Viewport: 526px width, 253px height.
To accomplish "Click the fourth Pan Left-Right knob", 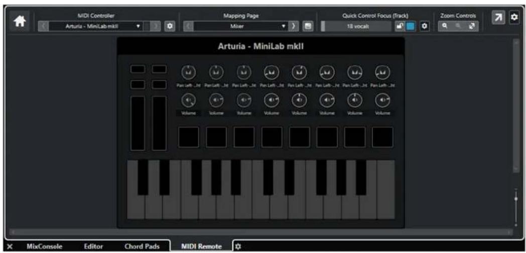I will 271,72.
